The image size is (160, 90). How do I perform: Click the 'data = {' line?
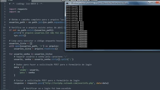pos(19,67)
